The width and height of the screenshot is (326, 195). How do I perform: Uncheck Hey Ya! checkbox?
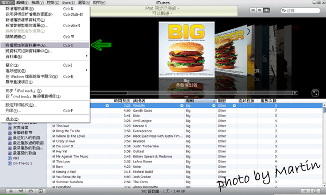(54, 151)
